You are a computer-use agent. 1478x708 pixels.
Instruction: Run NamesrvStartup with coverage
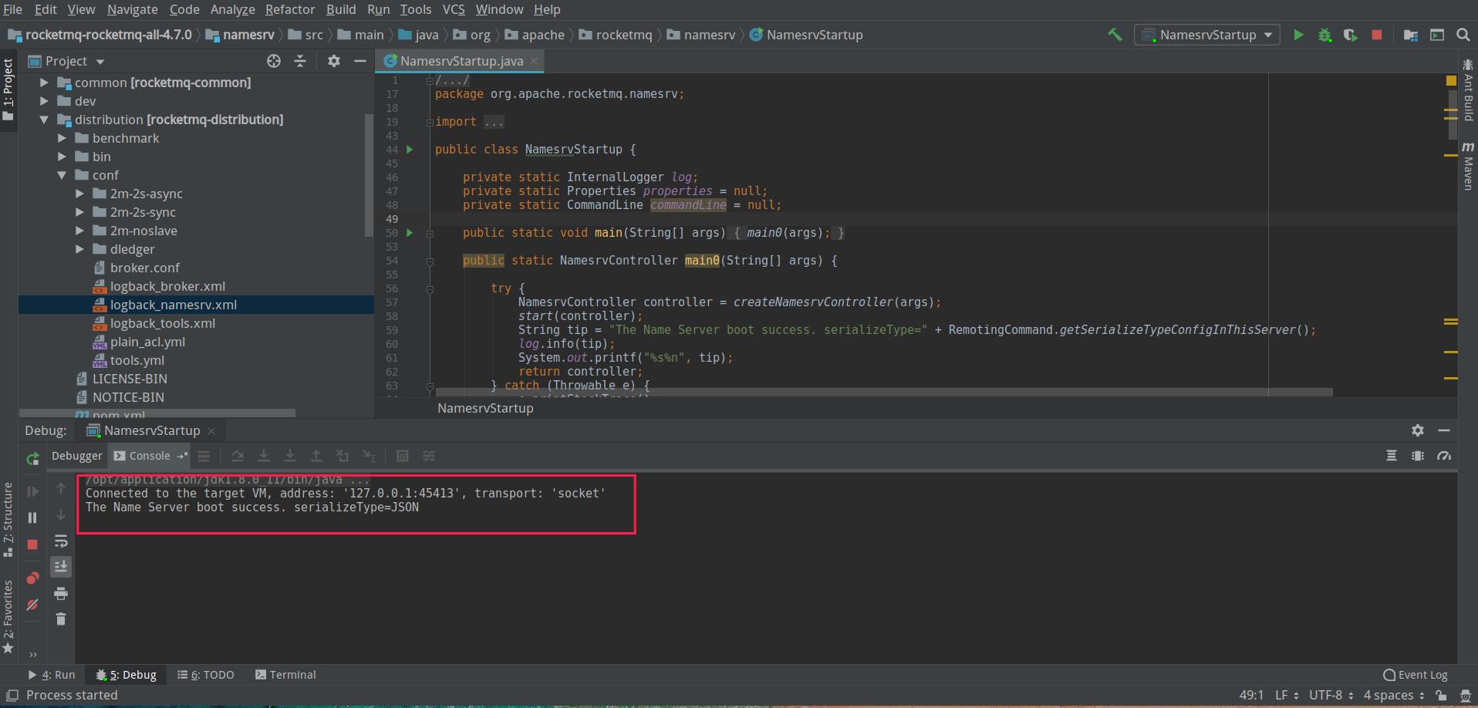(1351, 35)
